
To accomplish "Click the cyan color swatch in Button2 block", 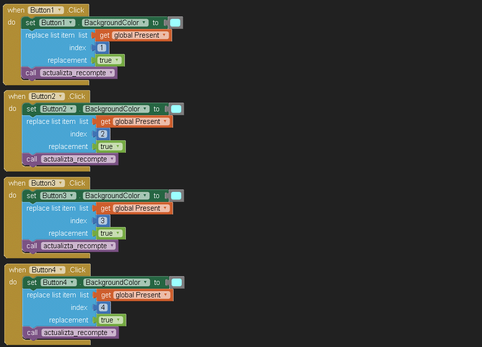I will pyautogui.click(x=176, y=109).
